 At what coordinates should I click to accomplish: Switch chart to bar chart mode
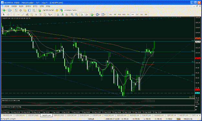coord(58,14)
